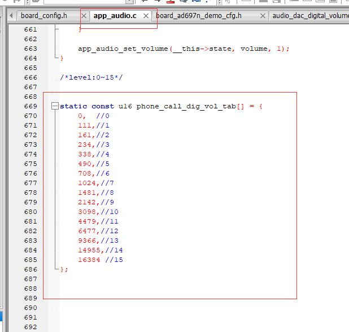Click the //10 comment on line 680

110,211
